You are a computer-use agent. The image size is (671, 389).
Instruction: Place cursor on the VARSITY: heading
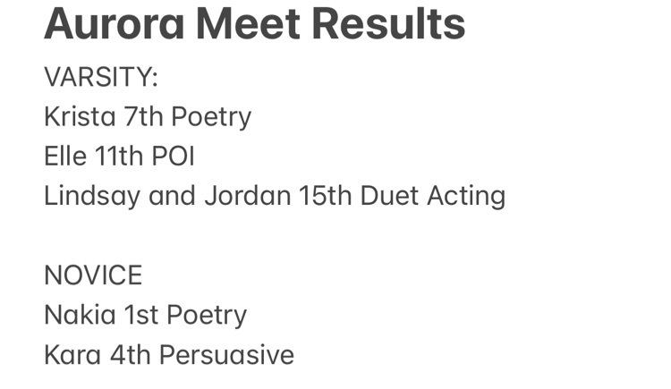coord(101,78)
